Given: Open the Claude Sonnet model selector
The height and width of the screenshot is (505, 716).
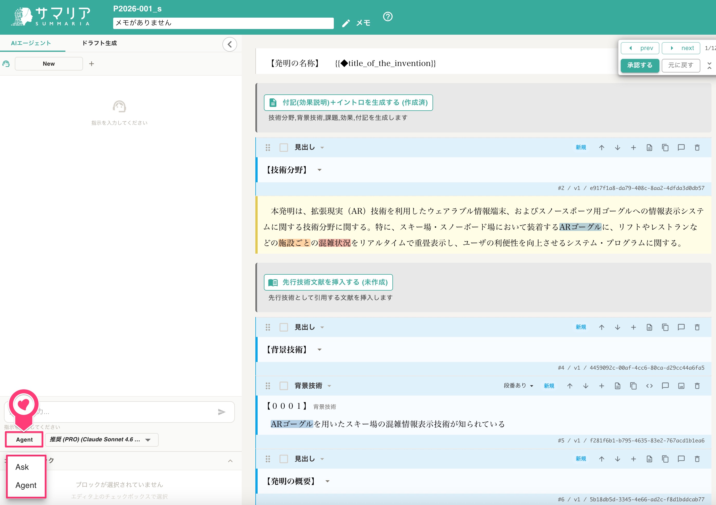Looking at the screenshot, I should coord(102,440).
